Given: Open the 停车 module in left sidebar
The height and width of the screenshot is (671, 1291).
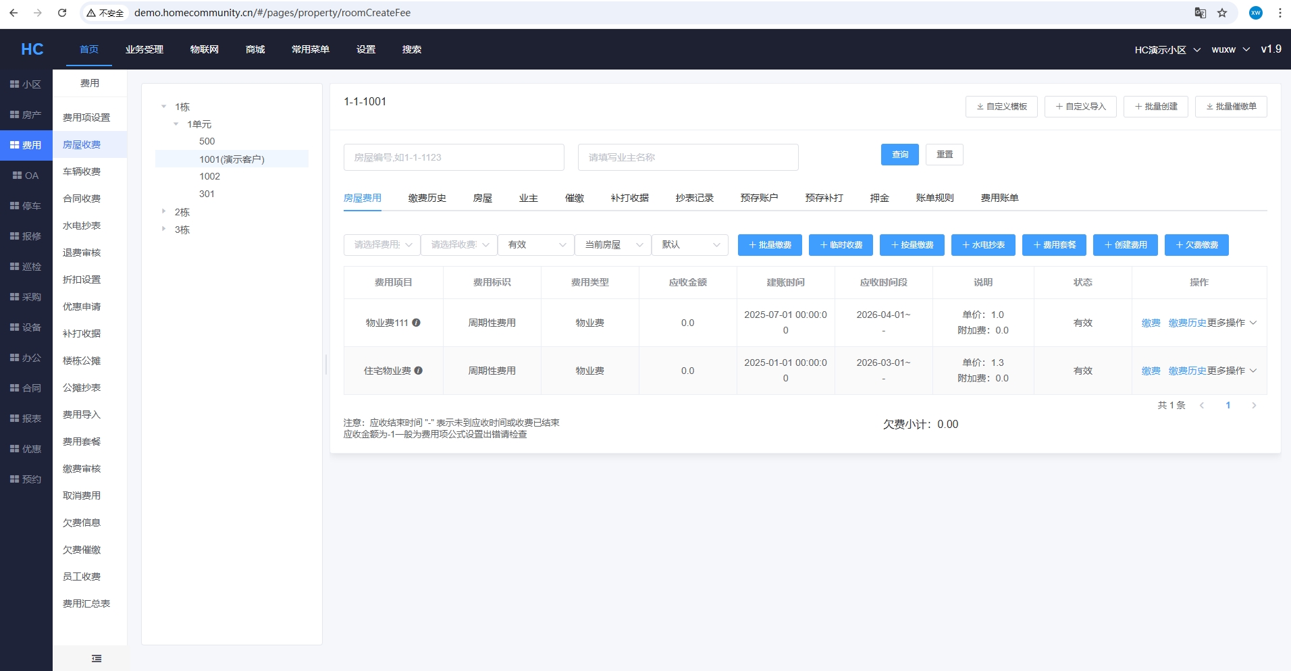Looking at the screenshot, I should tap(26, 206).
